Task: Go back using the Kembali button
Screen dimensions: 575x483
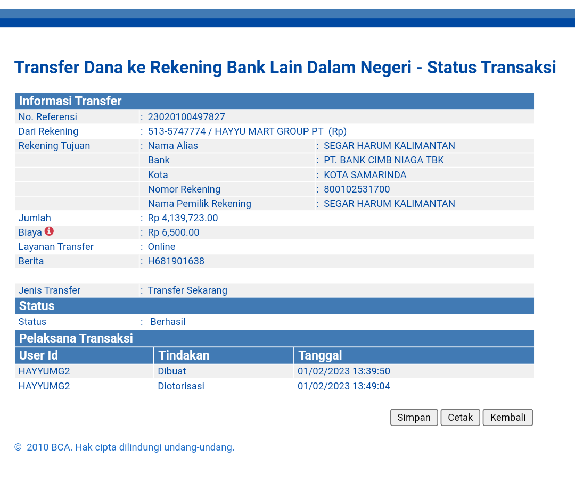Action: point(507,418)
